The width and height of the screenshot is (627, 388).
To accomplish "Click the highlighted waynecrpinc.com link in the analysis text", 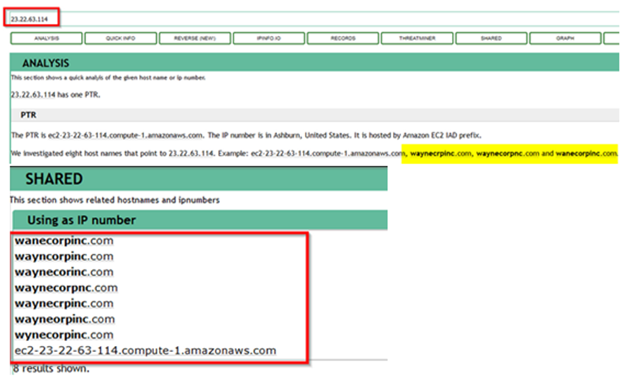I will click(441, 154).
